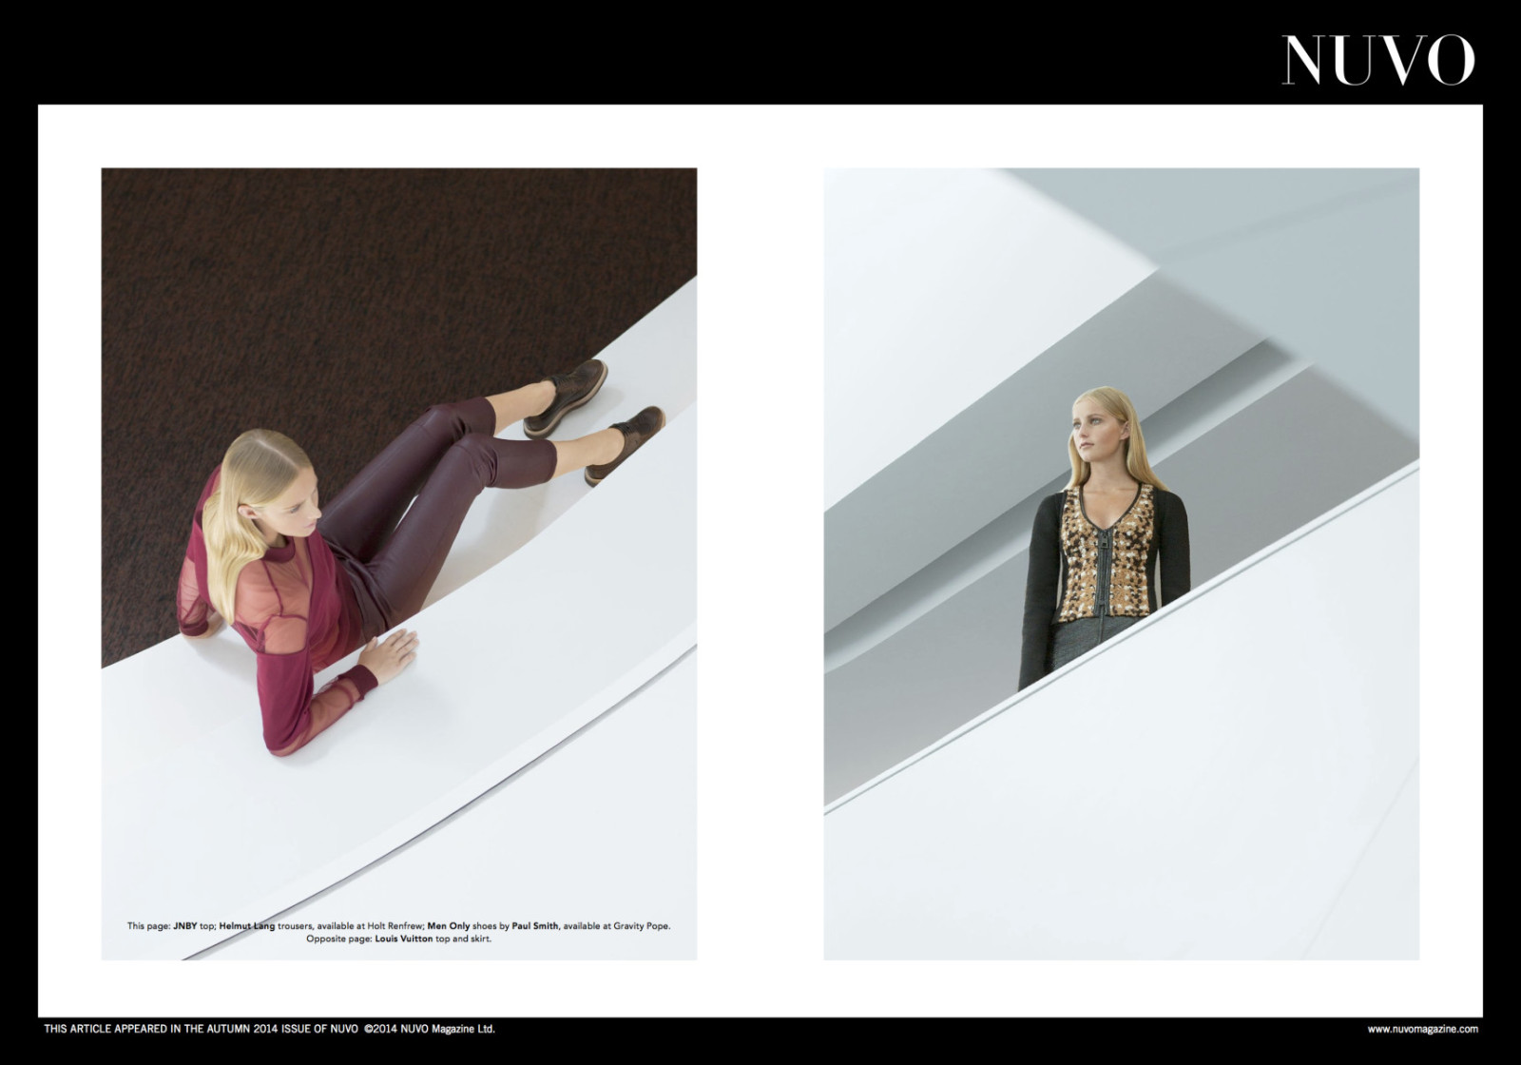Click the NUVO logo in the header
The height and width of the screenshot is (1065, 1521).
click(1378, 60)
